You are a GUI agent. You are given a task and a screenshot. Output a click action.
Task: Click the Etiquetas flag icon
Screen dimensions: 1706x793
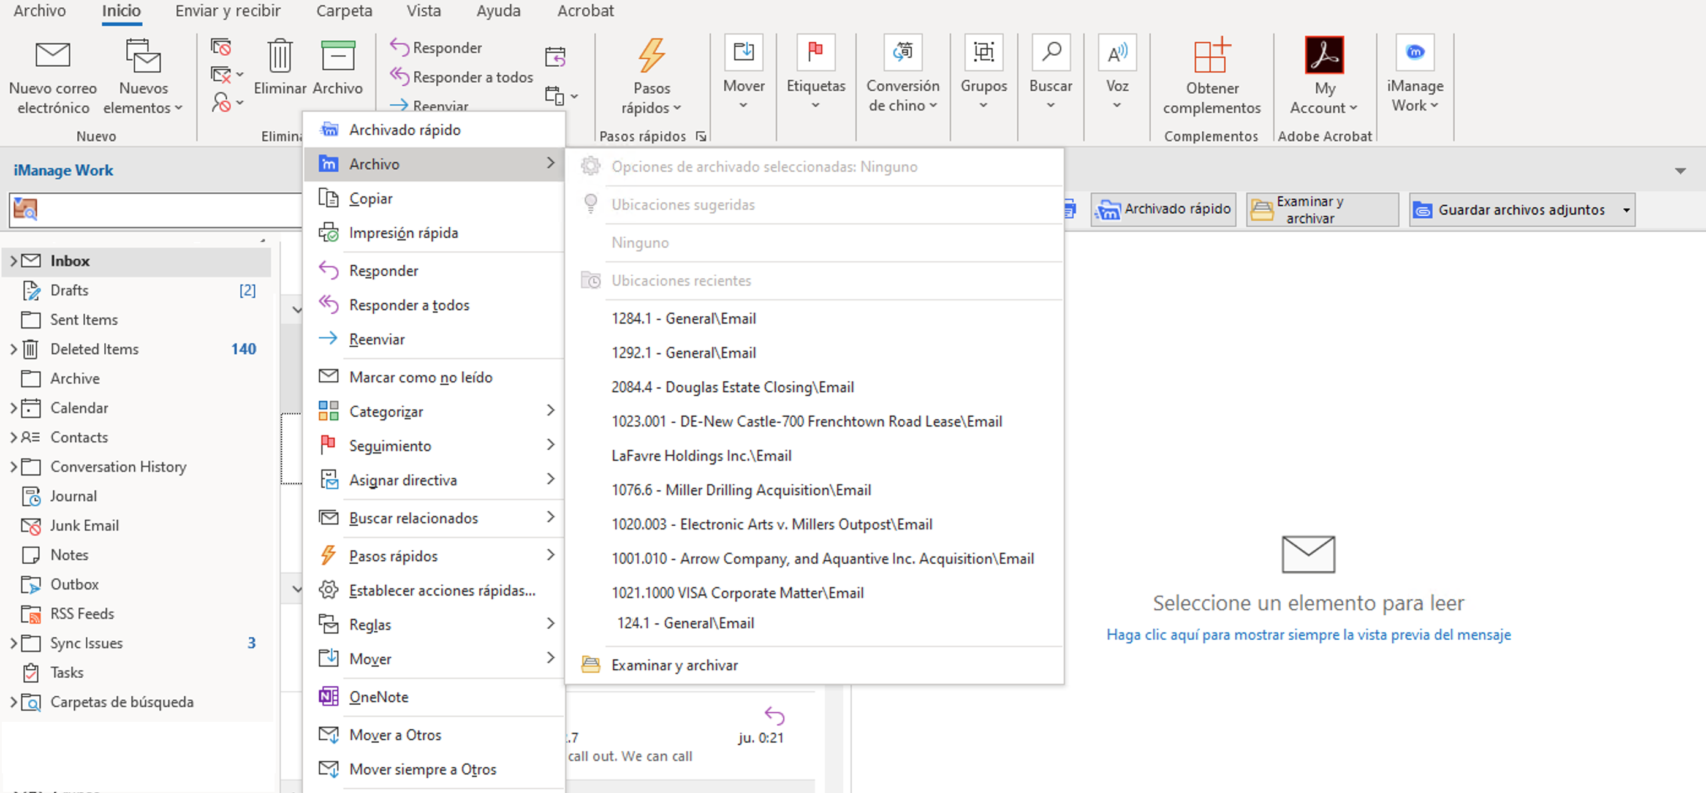[x=815, y=53]
